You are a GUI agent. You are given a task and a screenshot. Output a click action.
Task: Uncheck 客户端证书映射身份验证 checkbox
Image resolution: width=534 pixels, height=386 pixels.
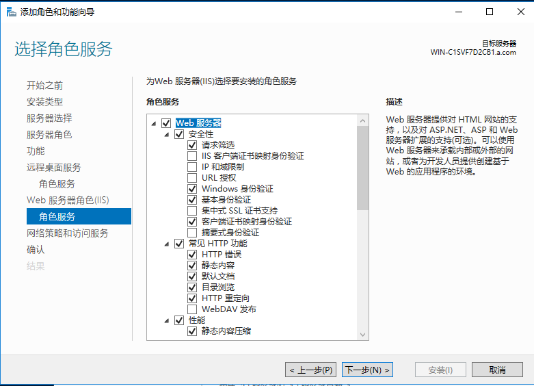pos(192,222)
